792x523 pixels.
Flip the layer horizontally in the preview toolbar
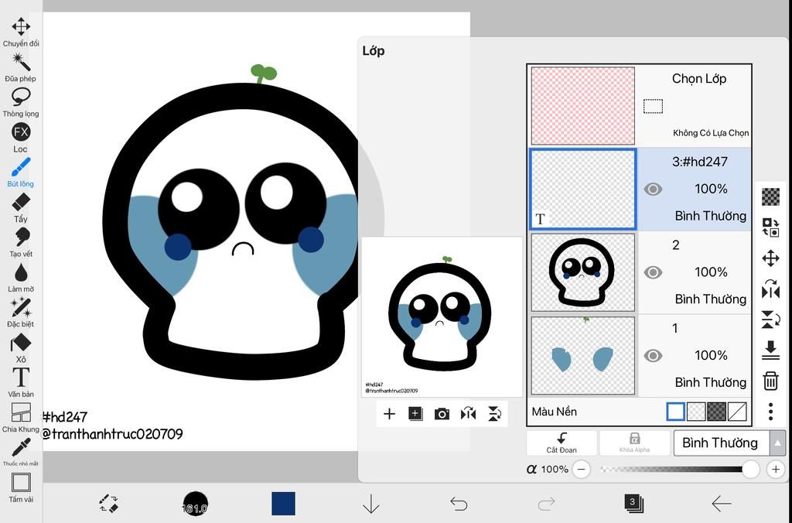coord(468,414)
